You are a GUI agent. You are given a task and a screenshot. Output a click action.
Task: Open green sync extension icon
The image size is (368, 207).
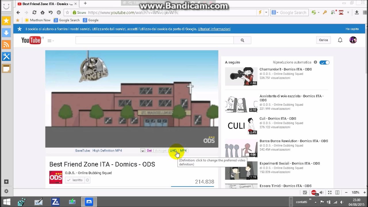tap(314, 12)
